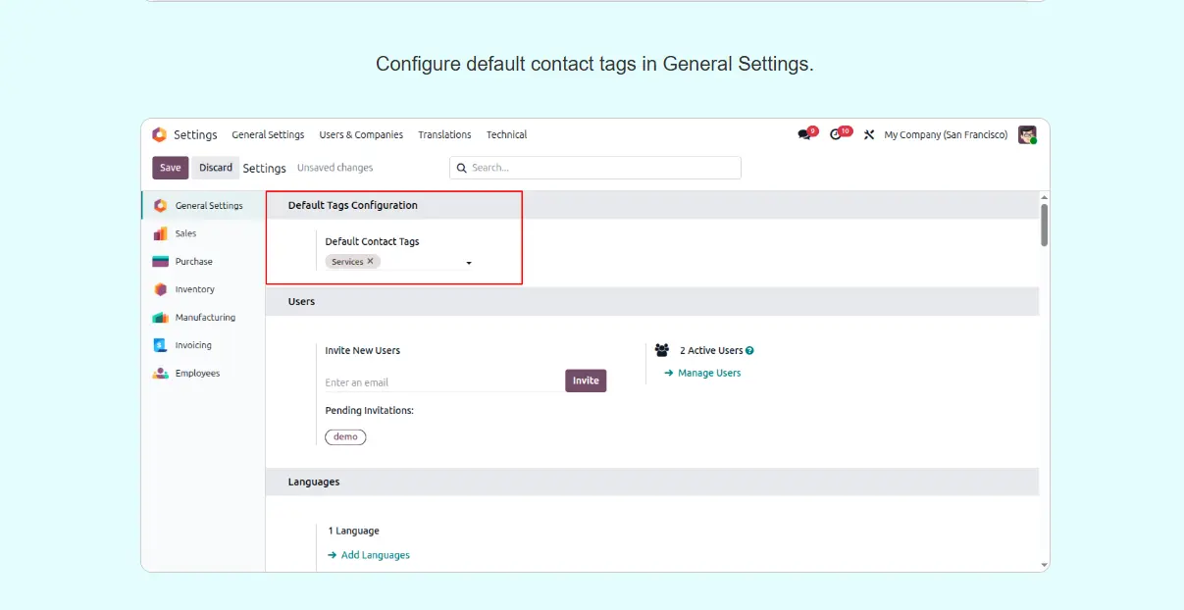Click the Manage Users link

[x=708, y=373]
